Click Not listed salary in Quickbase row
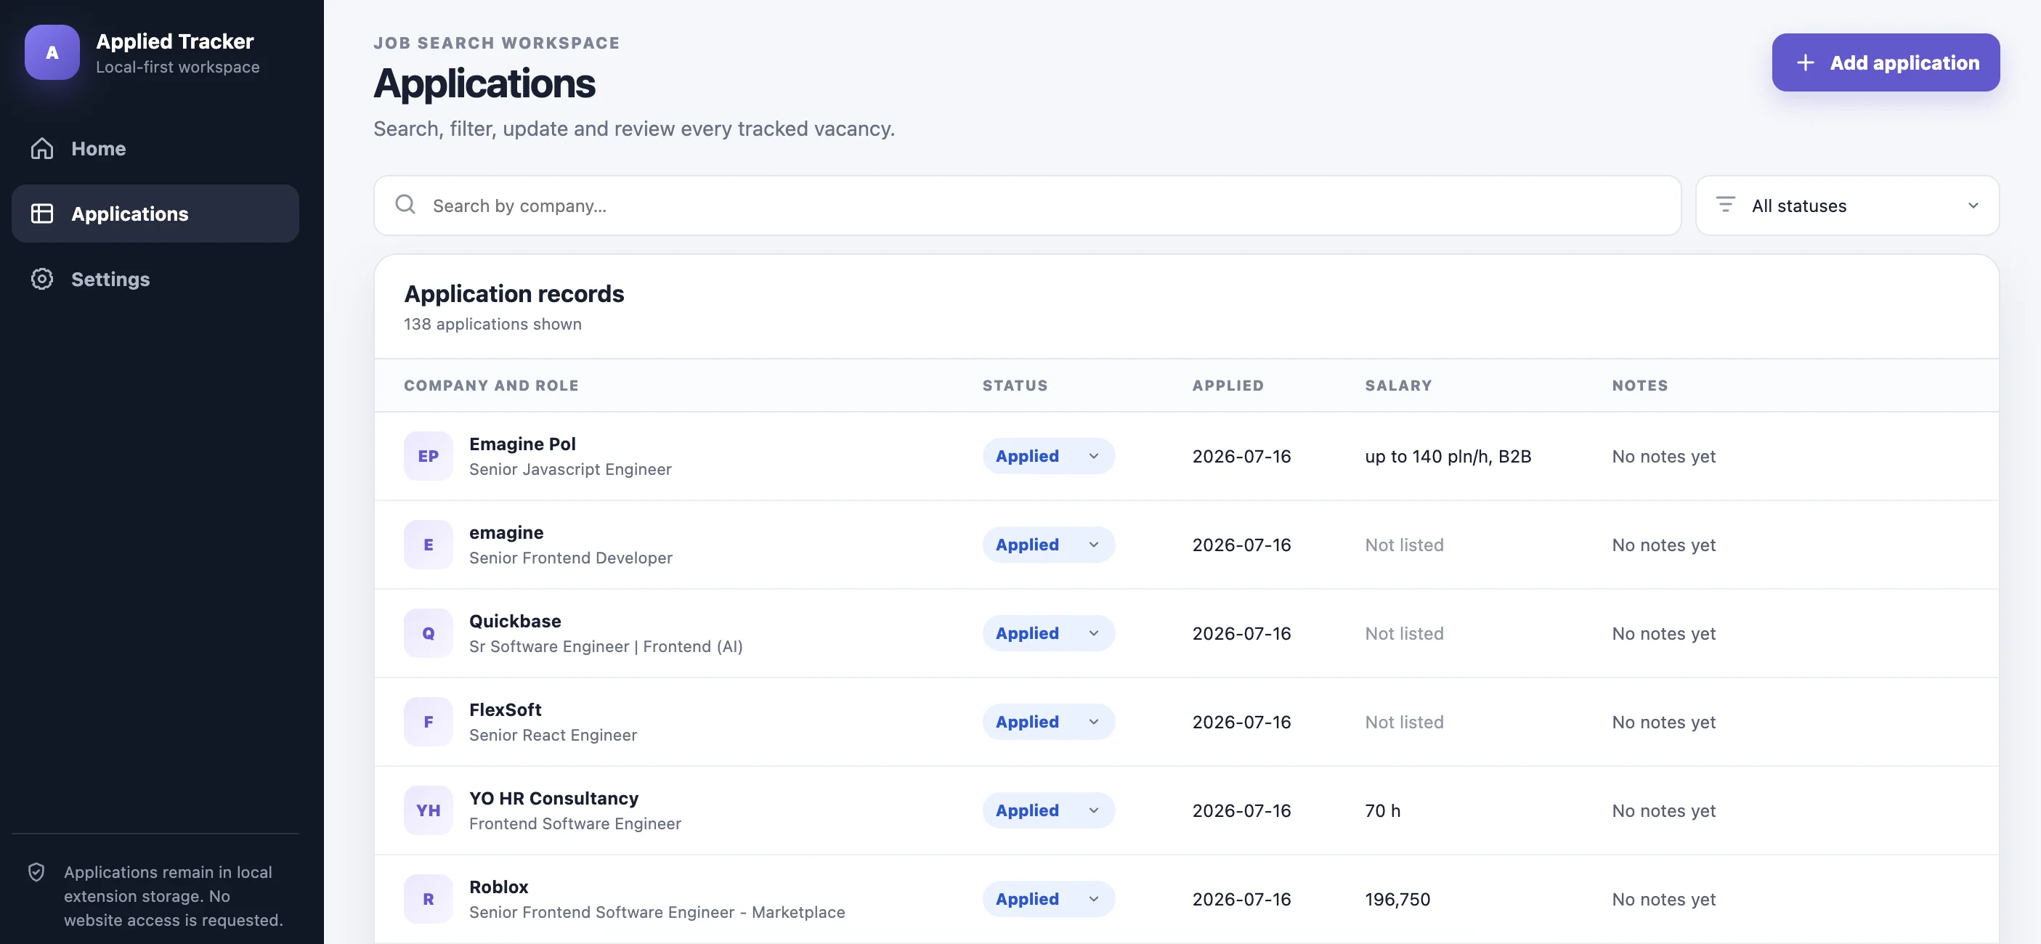This screenshot has width=2041, height=944. click(x=1404, y=633)
